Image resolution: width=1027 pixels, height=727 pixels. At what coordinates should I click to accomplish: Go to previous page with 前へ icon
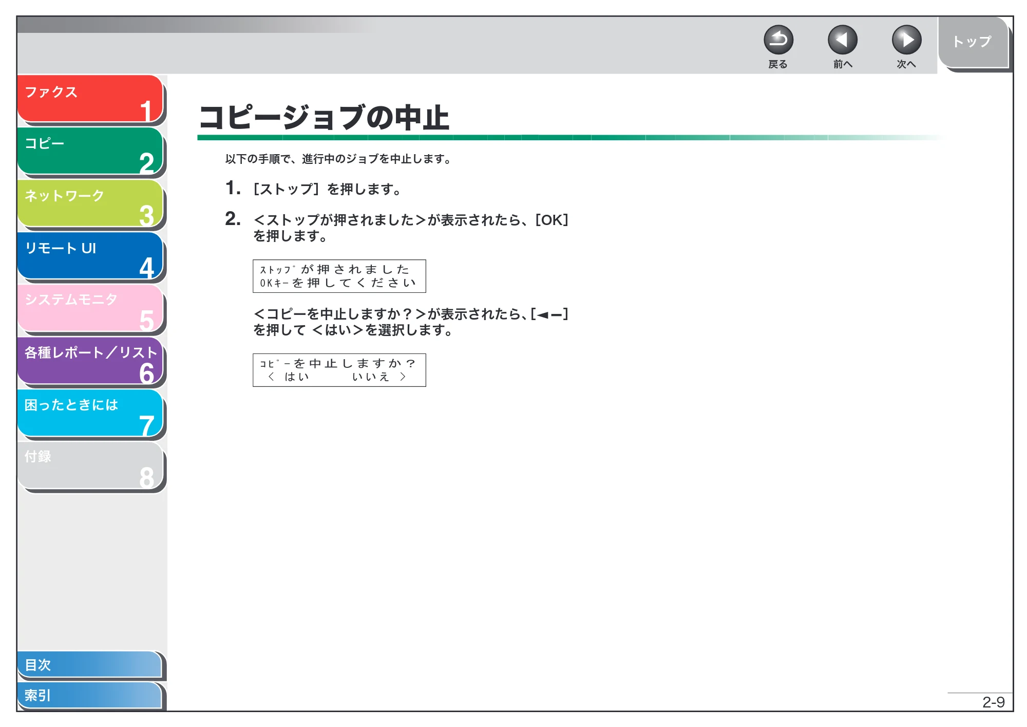click(x=842, y=40)
